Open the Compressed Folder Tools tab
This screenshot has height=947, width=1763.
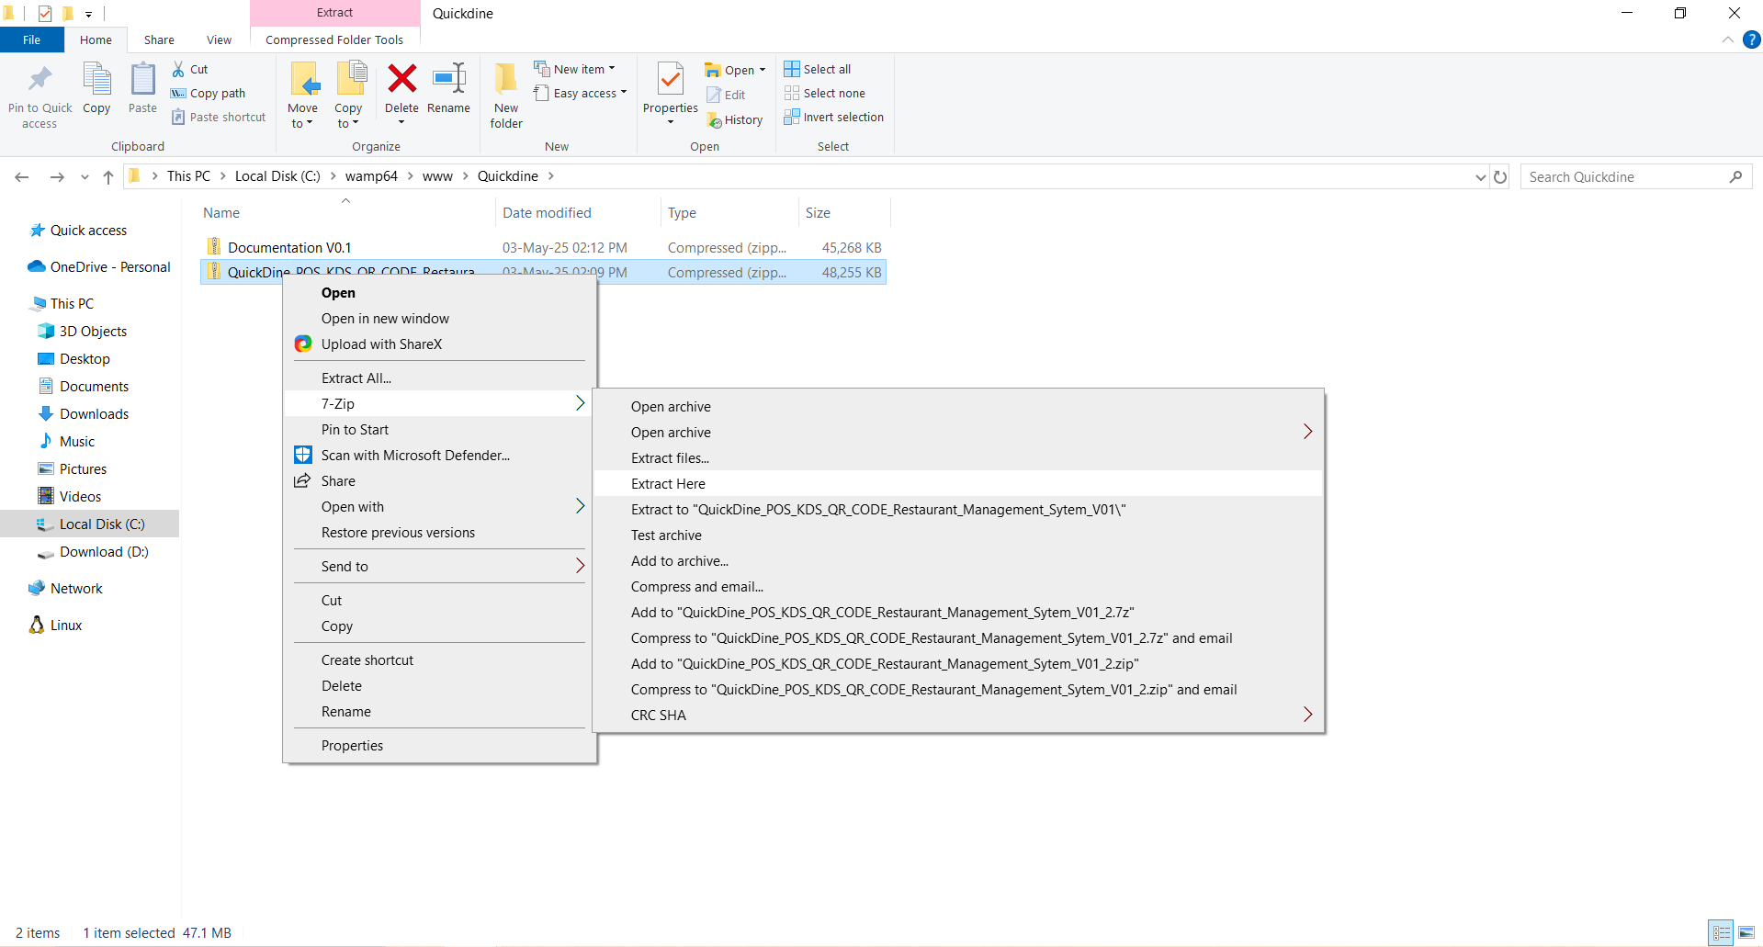pyautogui.click(x=334, y=39)
